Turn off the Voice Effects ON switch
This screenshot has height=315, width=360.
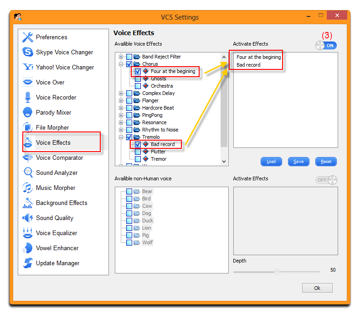[x=326, y=45]
